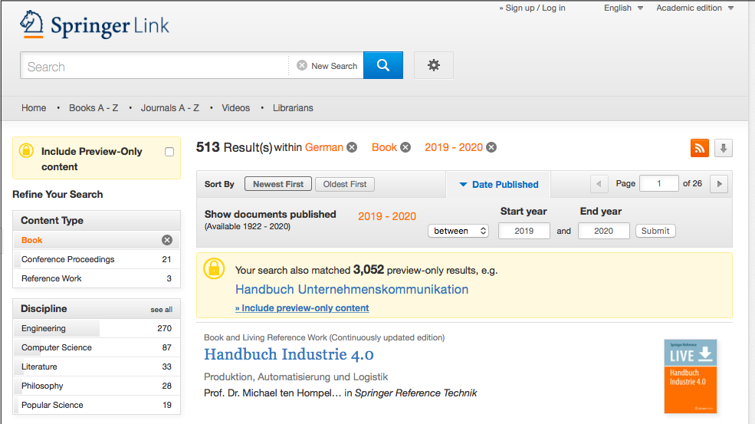Open the between date range dropdown
This screenshot has height=424, width=755.
coord(458,231)
